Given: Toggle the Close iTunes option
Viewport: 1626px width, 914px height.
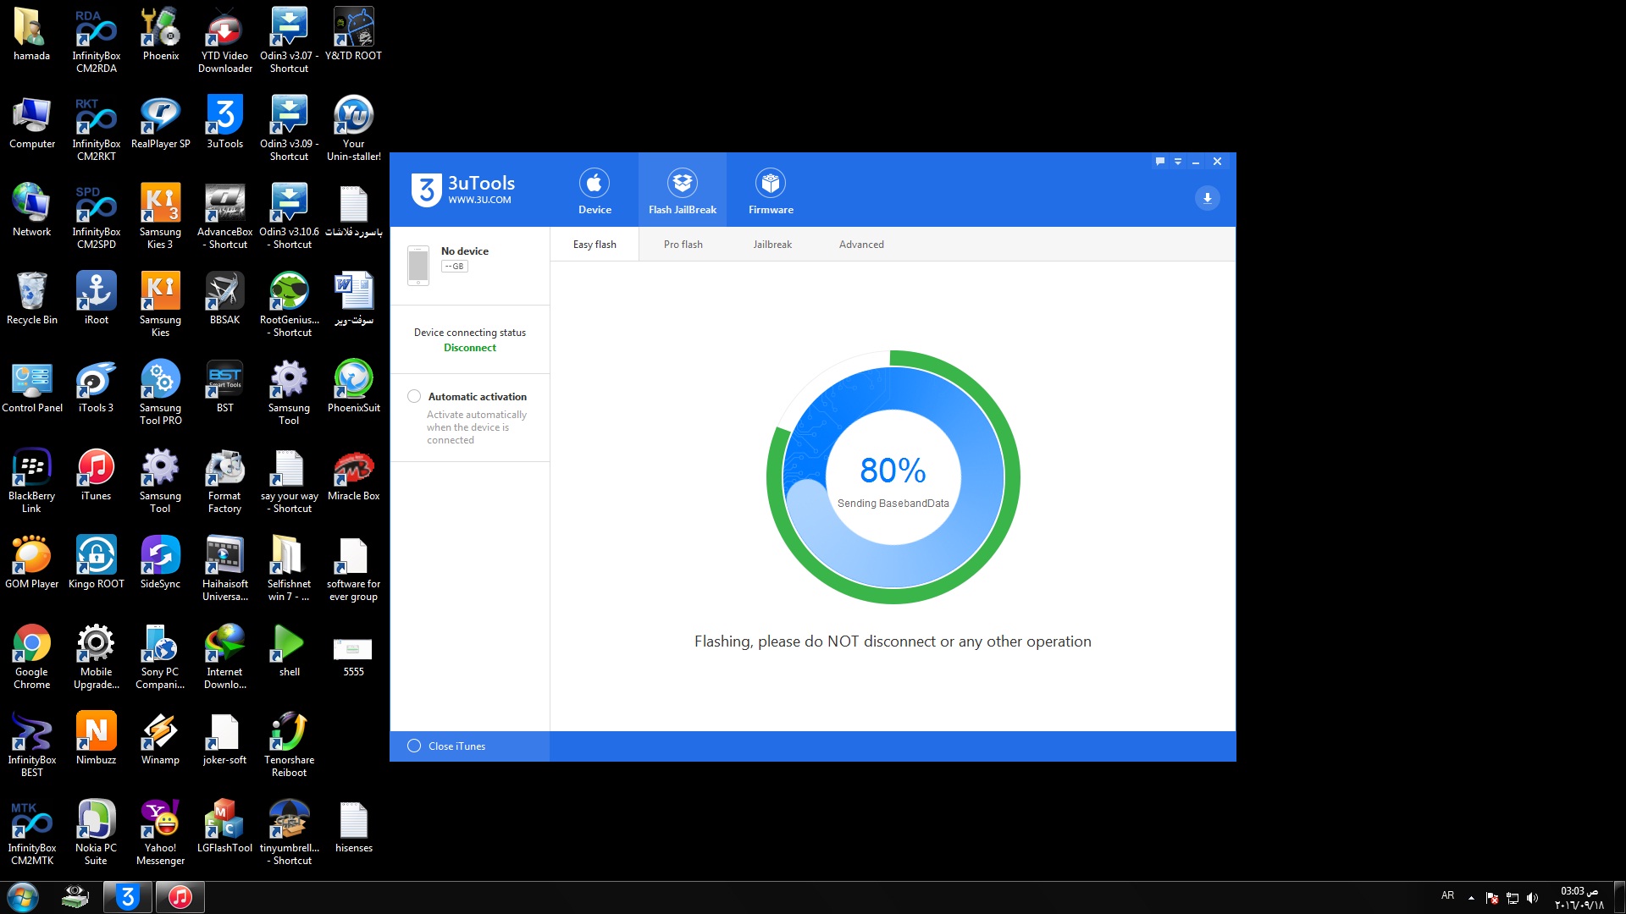Looking at the screenshot, I should (414, 746).
